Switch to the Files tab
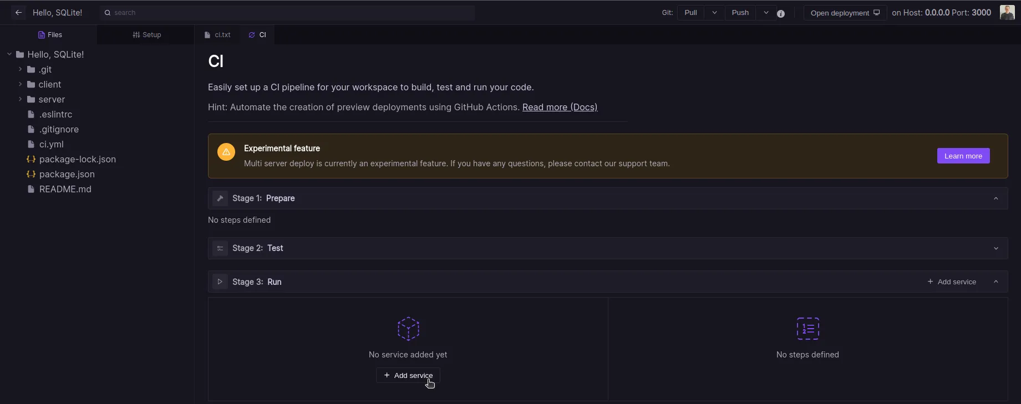The image size is (1021, 404). click(x=49, y=34)
